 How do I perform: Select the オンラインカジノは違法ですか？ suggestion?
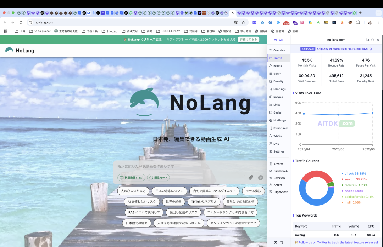tap(233, 223)
